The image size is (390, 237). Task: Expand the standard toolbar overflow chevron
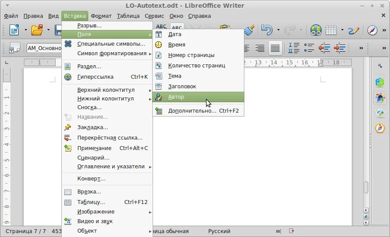click(384, 30)
